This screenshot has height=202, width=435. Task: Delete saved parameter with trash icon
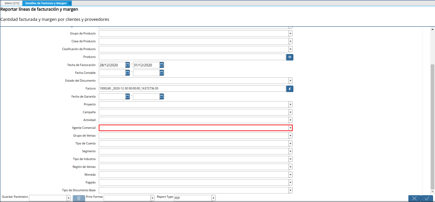pos(79,198)
